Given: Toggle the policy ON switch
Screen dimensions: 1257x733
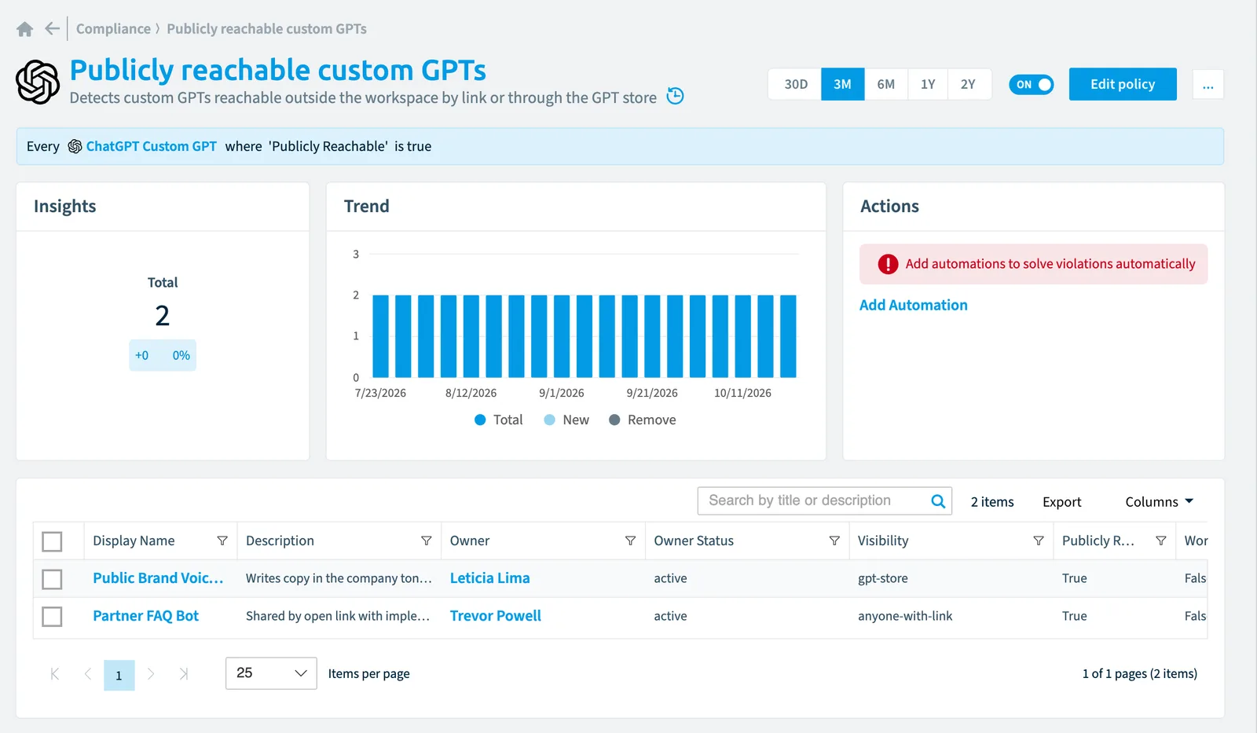Looking at the screenshot, I should (1032, 84).
